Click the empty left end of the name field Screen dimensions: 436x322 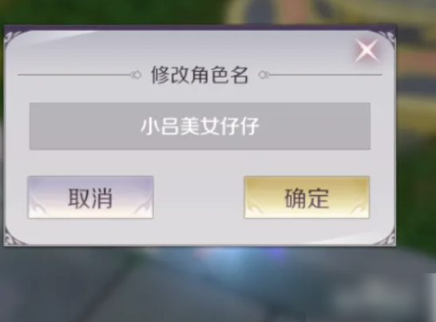coord(83,126)
